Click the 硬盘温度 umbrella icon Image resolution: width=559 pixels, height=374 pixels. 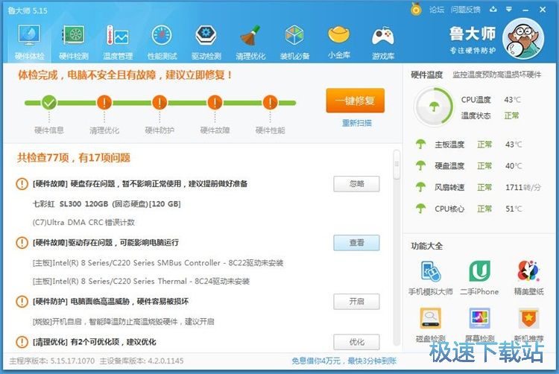pyautogui.click(x=420, y=165)
